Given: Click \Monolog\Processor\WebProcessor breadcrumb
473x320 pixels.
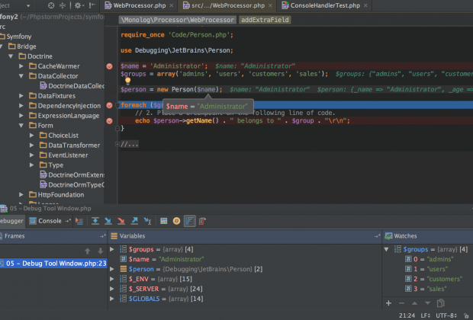Looking at the screenshot, I should (177, 20).
